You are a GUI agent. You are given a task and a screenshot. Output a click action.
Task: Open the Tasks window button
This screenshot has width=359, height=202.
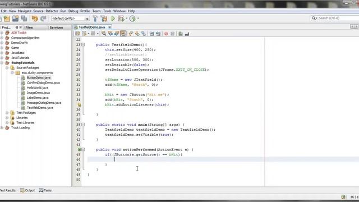[45, 190]
